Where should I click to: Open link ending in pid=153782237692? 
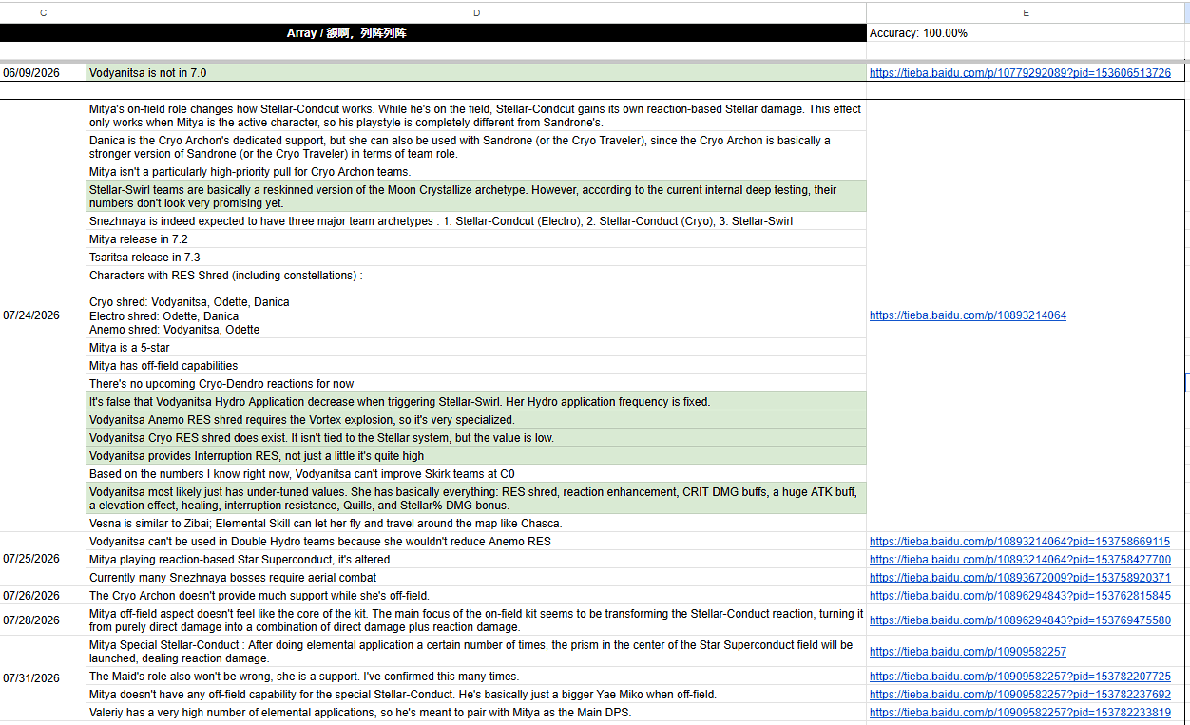pyautogui.click(x=1020, y=695)
